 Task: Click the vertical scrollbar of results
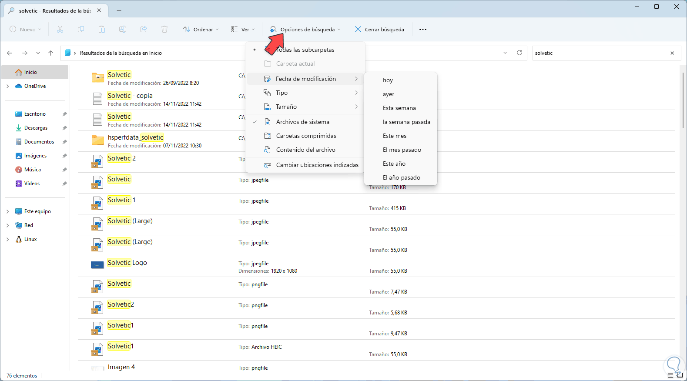coord(683,100)
